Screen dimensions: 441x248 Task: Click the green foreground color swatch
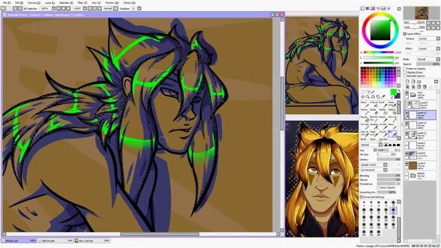(x=393, y=92)
